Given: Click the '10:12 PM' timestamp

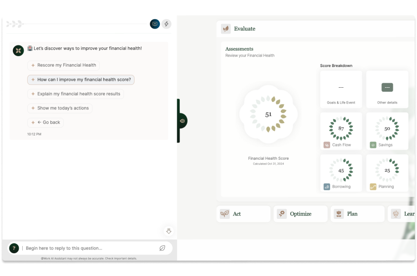Looking at the screenshot, I should [34, 134].
